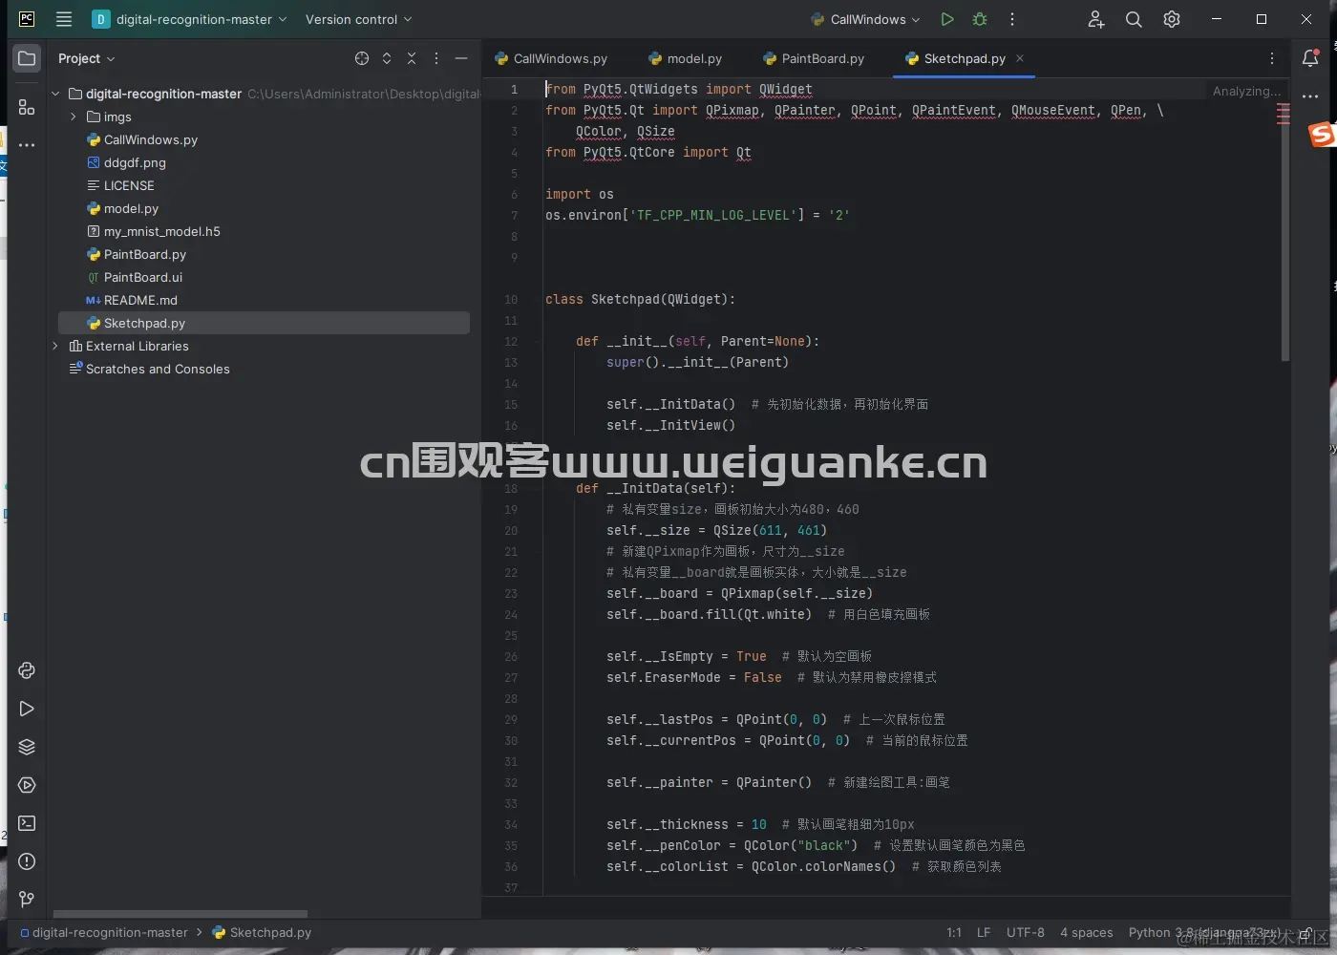Open the Structure tool window

27,107
